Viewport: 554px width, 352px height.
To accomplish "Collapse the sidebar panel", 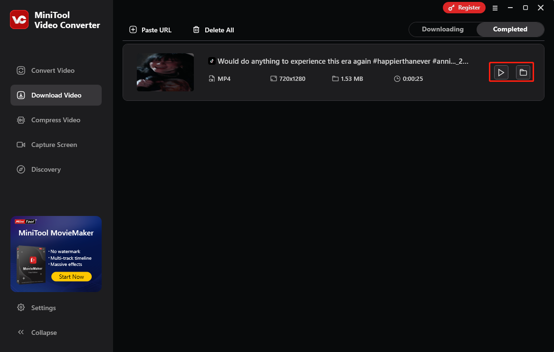I will click(56, 332).
